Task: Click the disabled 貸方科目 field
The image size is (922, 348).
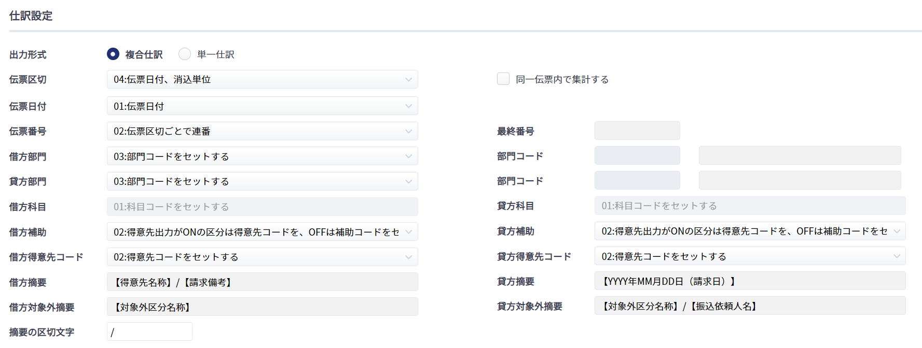Action: pyautogui.click(x=750, y=206)
